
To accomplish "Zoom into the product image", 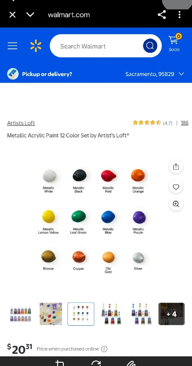I will click(x=176, y=204).
